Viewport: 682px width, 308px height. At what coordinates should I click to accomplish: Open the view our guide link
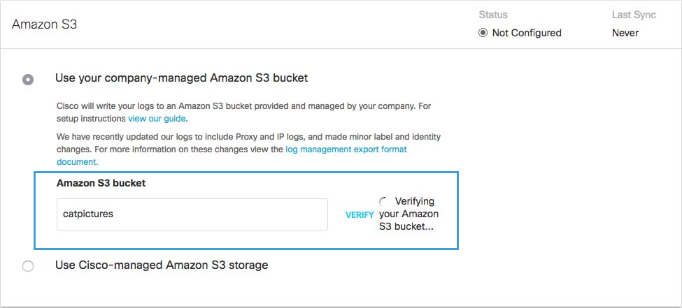pos(157,118)
